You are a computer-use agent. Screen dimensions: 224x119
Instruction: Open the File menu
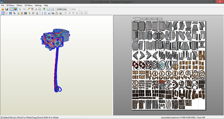(3, 5)
